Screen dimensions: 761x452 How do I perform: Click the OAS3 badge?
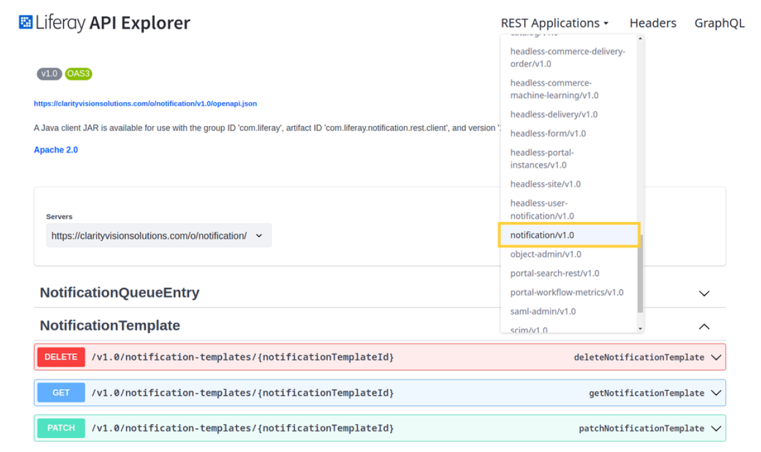pyautogui.click(x=79, y=74)
